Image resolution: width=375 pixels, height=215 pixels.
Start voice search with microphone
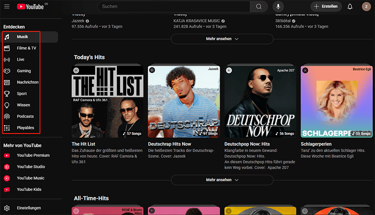coord(278,7)
